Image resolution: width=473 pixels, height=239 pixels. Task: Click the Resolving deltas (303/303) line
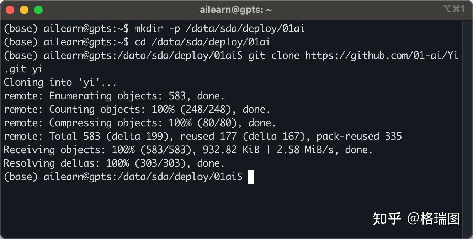click(114, 163)
